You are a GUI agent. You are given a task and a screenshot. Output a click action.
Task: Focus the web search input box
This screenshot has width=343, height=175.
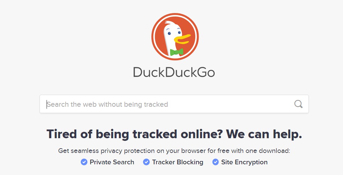[174, 104]
